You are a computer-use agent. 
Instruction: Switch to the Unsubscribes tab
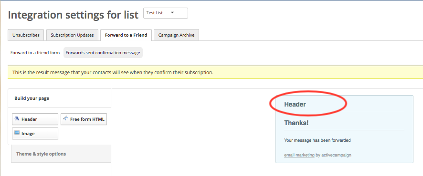pos(26,35)
